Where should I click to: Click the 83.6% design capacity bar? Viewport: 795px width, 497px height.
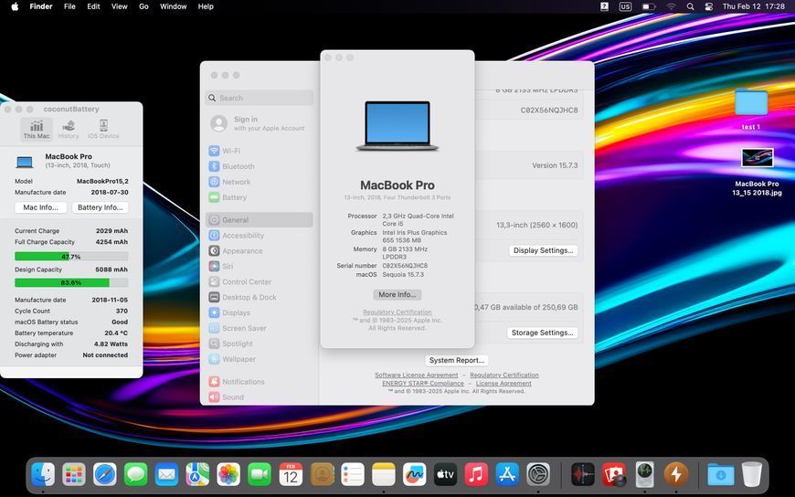coord(71,282)
